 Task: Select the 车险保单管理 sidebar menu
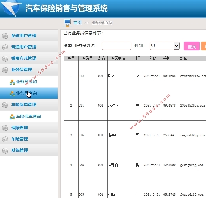pyautogui.click(x=24, y=104)
